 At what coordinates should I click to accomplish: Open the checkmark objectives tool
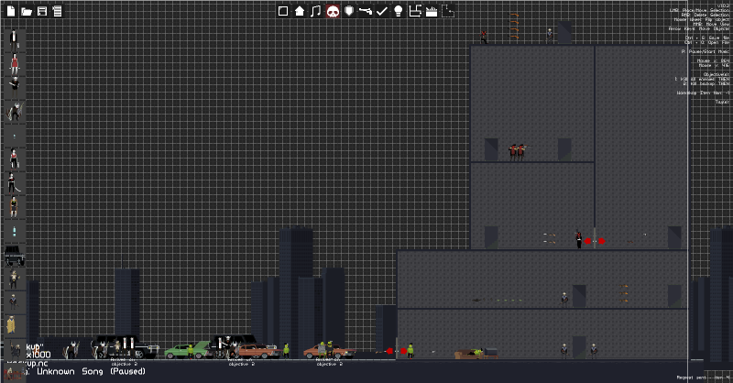[382, 11]
